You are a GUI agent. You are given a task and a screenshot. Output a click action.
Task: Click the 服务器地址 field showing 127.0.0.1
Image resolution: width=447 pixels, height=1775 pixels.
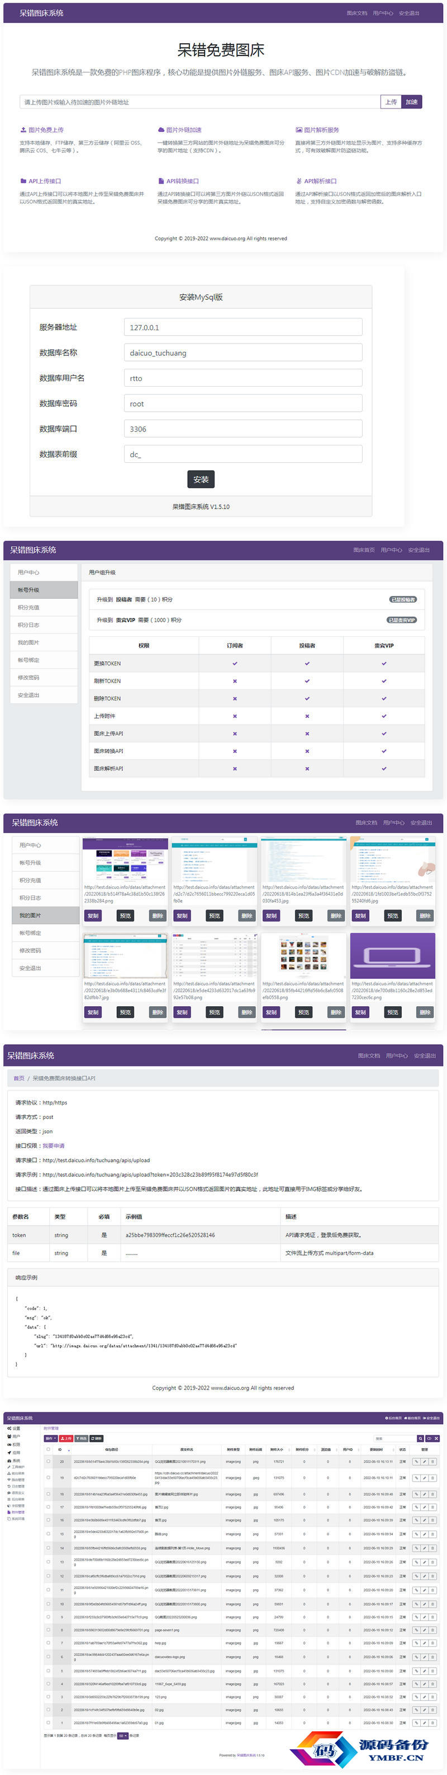[242, 327]
